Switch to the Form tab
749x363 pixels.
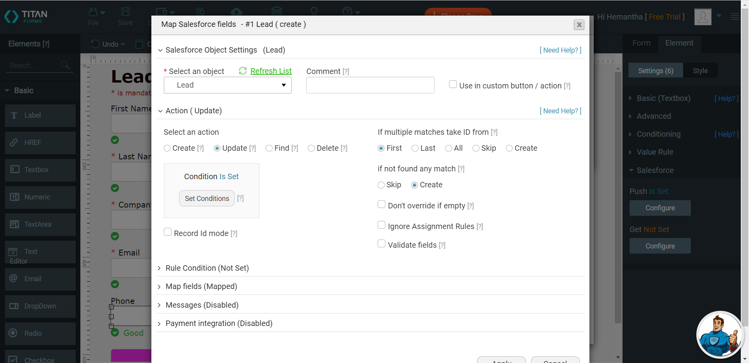pyautogui.click(x=641, y=43)
